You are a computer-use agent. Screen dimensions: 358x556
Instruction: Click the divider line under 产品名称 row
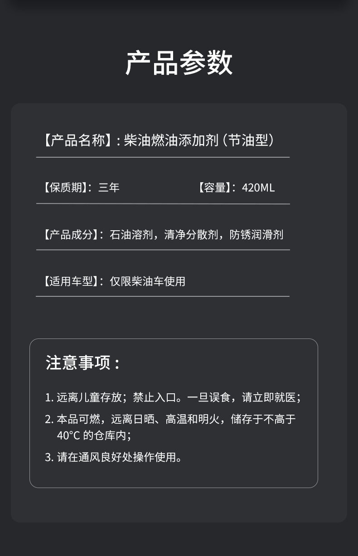point(163,157)
